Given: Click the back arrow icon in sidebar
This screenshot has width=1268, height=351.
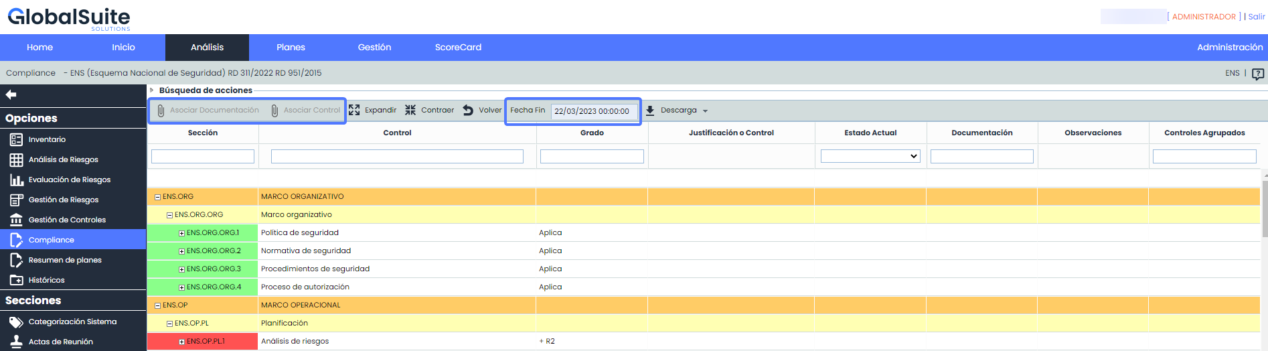Looking at the screenshot, I should (11, 95).
